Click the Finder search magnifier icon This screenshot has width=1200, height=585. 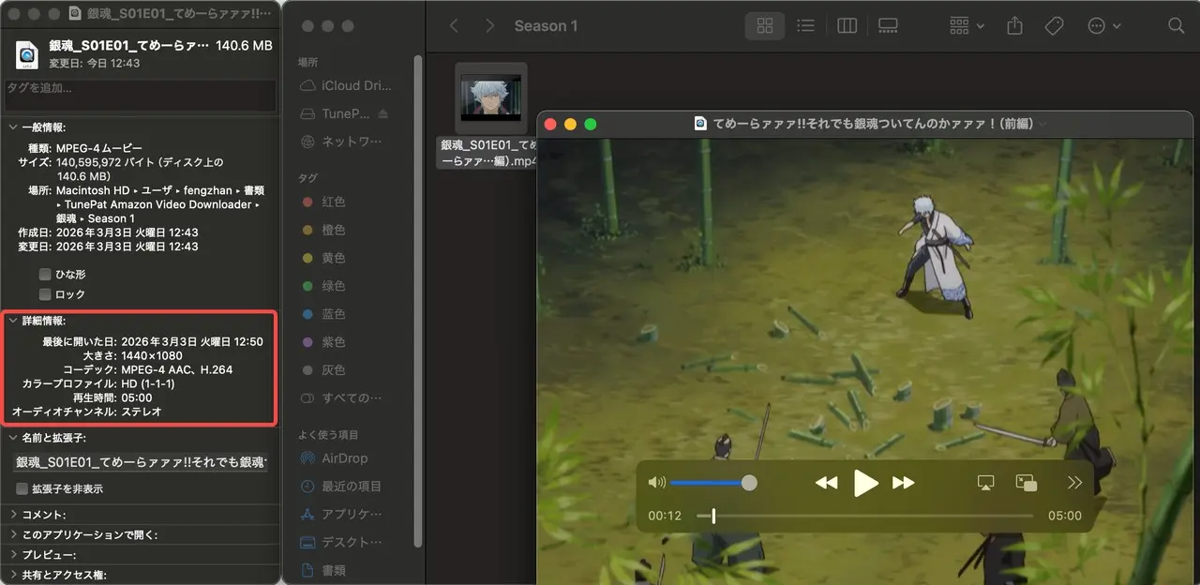click(1176, 26)
